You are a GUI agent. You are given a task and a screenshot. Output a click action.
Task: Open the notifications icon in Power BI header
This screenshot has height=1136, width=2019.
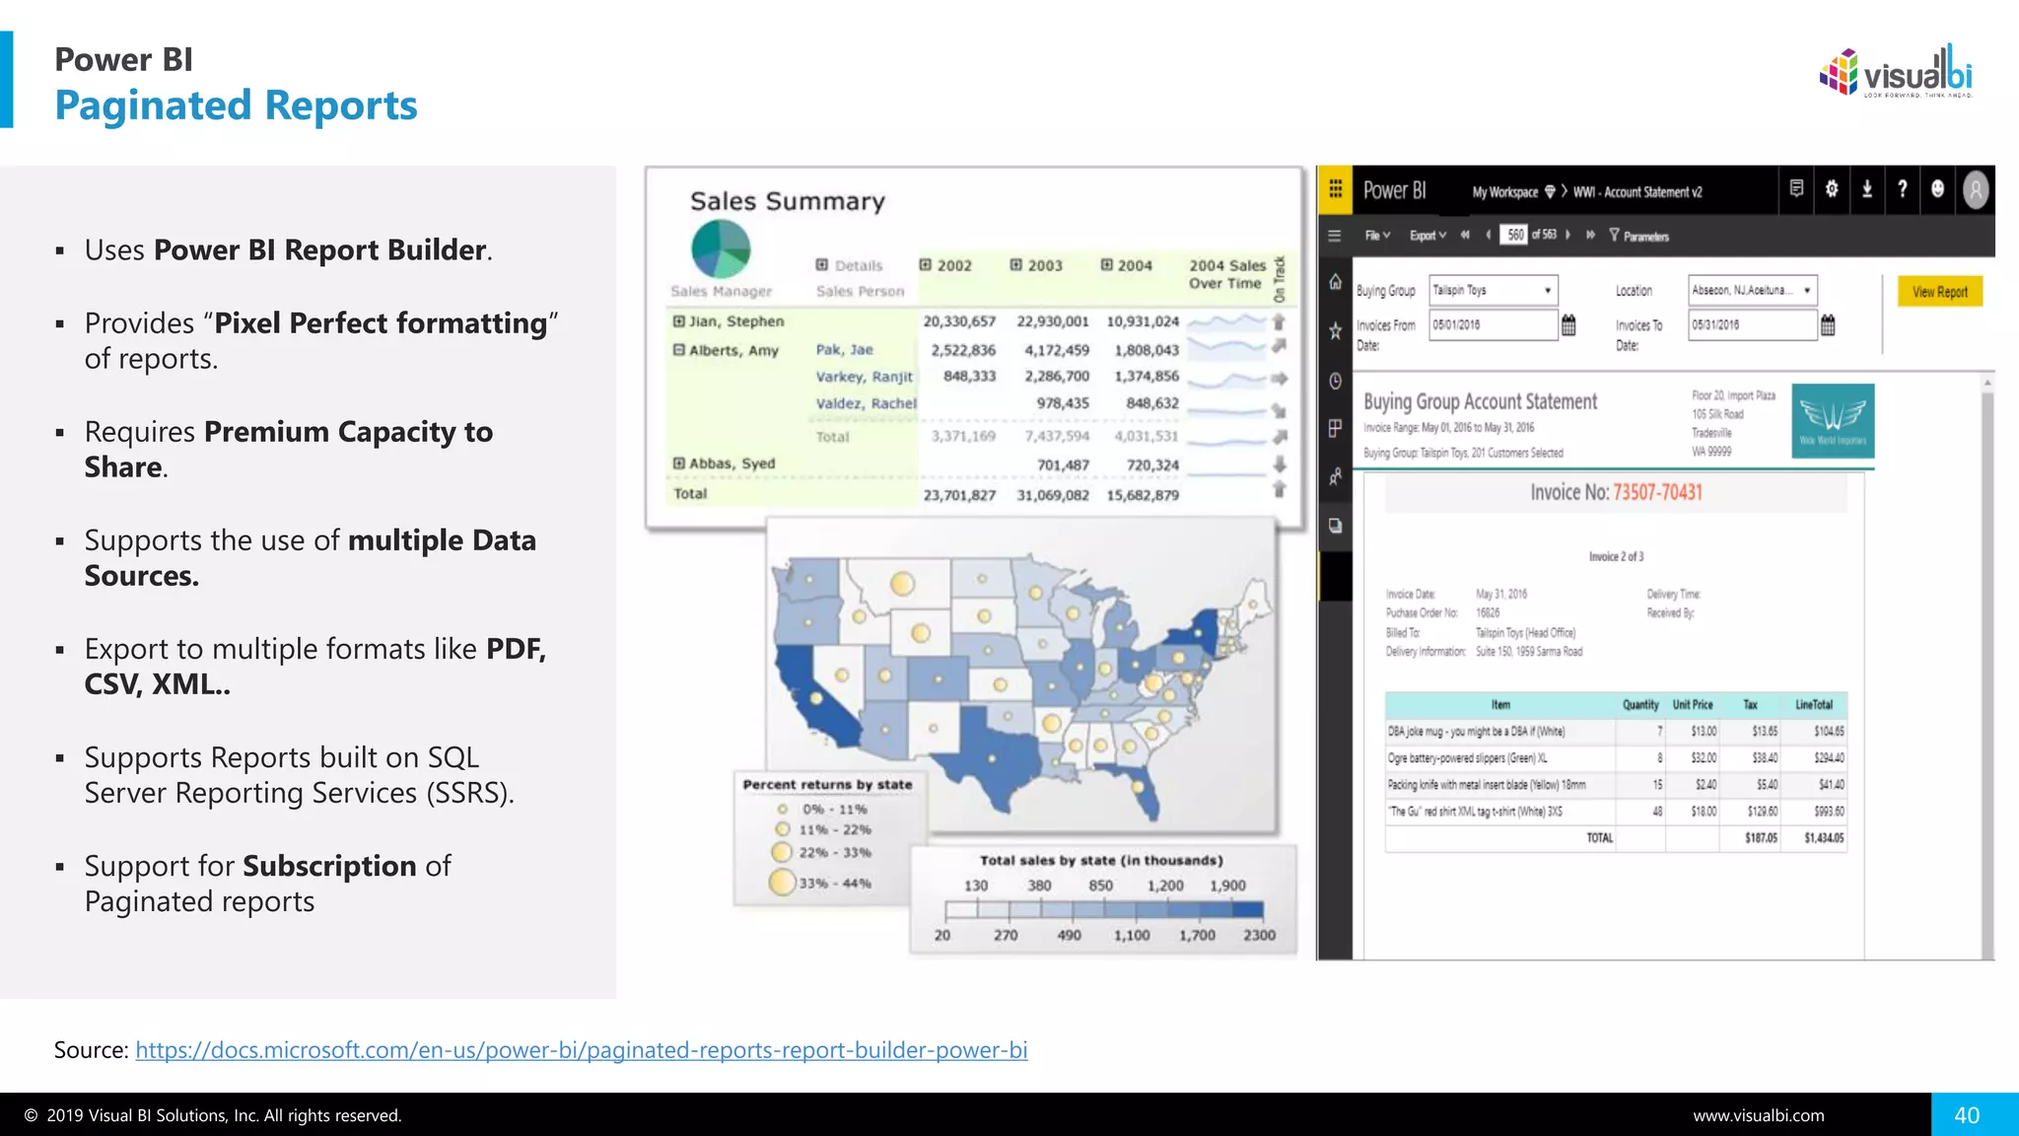coord(1796,188)
